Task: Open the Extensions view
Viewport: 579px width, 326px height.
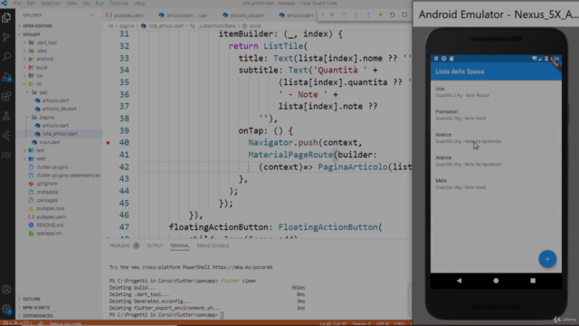Action: coord(6,97)
